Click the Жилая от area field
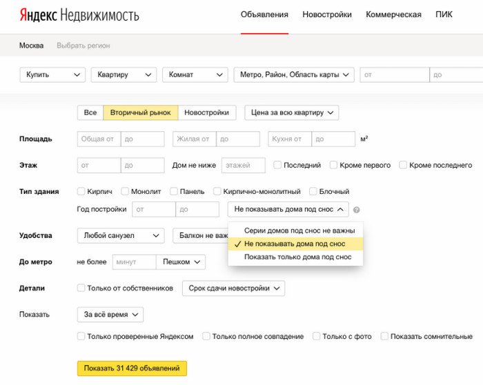483x385 pixels. click(195, 139)
